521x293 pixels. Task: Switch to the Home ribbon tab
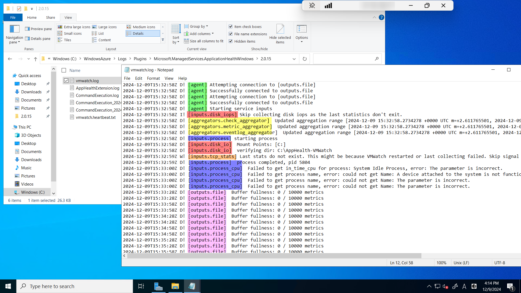pos(32,17)
